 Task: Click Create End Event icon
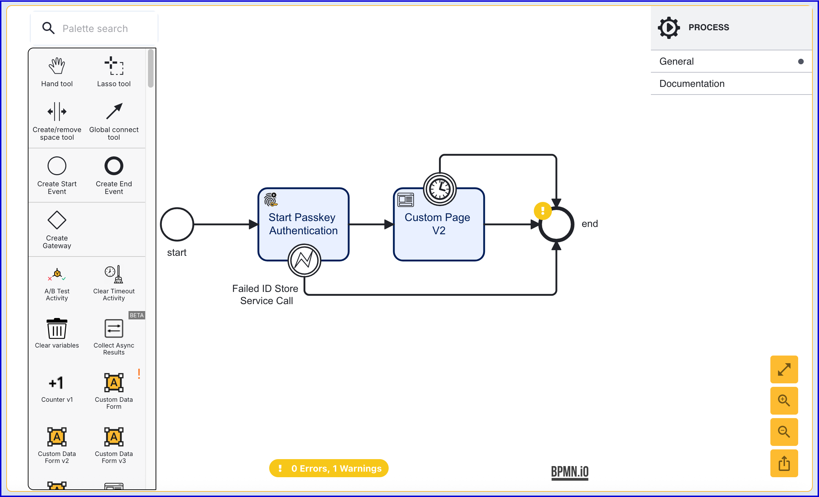(114, 166)
